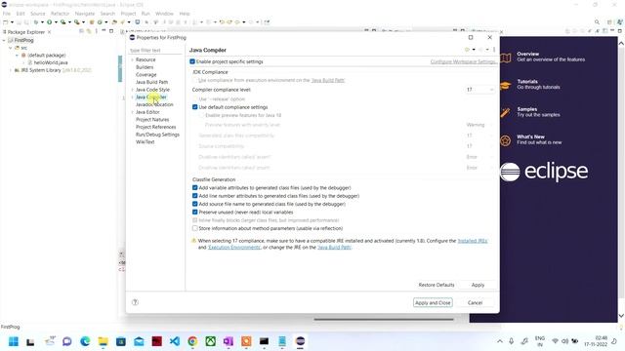Toggle Use default compliance settings checkbox
Screen dimensions: 625x351
[x=195, y=107]
